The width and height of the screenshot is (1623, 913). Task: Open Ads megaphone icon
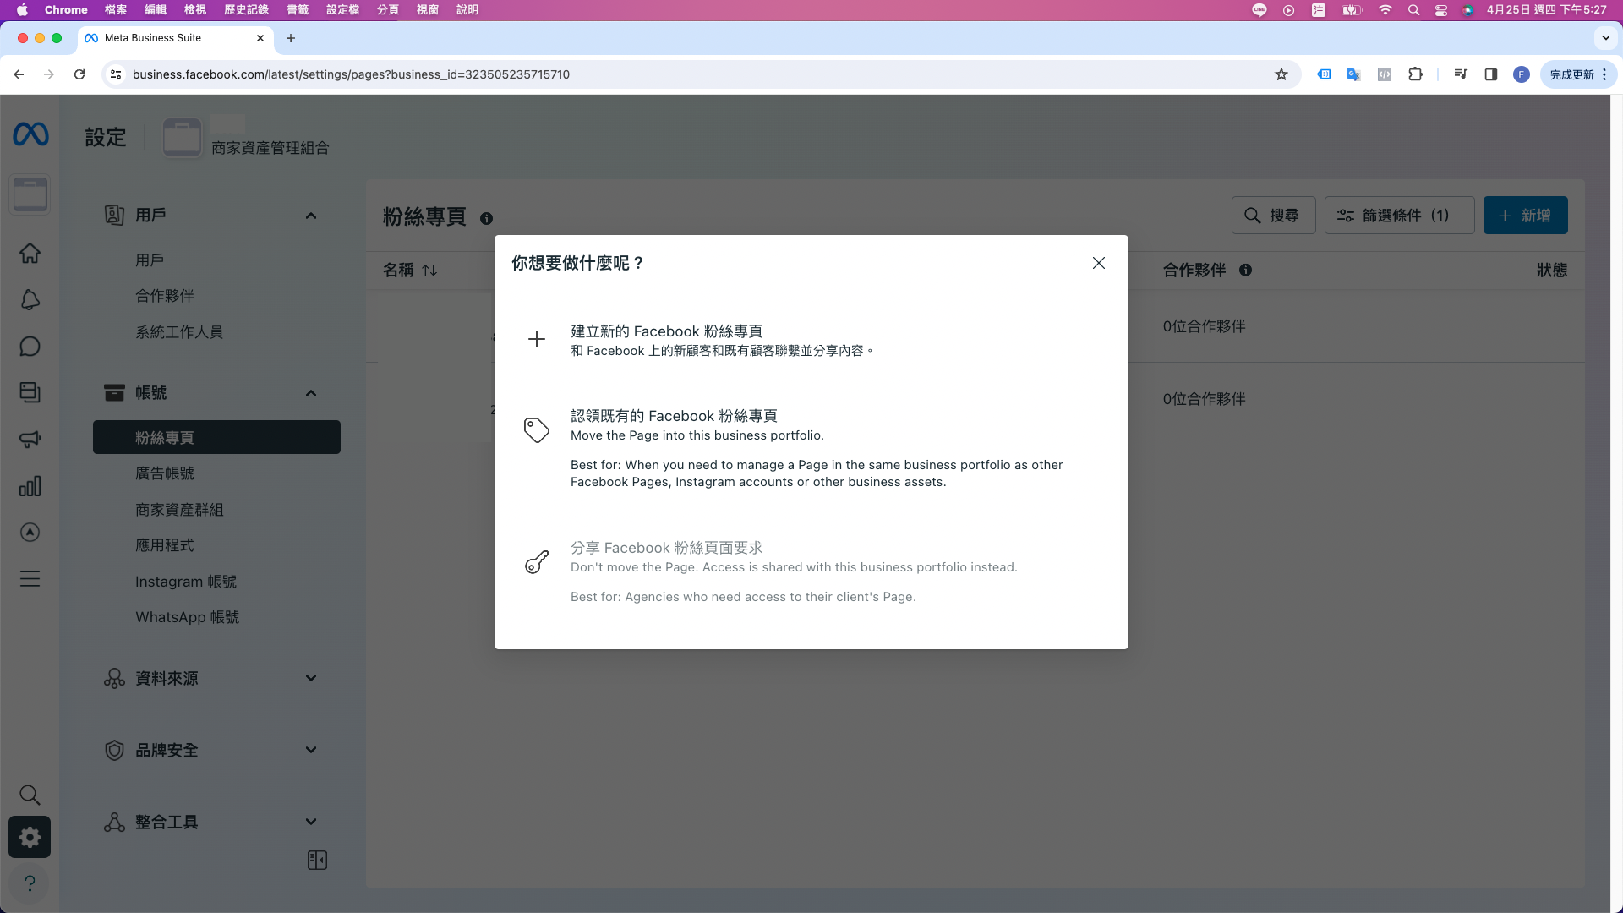pos(30,439)
